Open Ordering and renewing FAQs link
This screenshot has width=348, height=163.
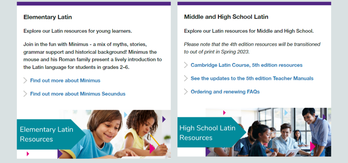click(x=225, y=91)
